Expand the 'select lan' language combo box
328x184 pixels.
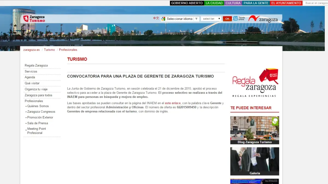click(x=211, y=19)
